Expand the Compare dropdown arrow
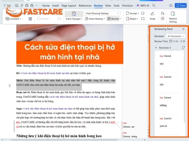 tap(20, 19)
